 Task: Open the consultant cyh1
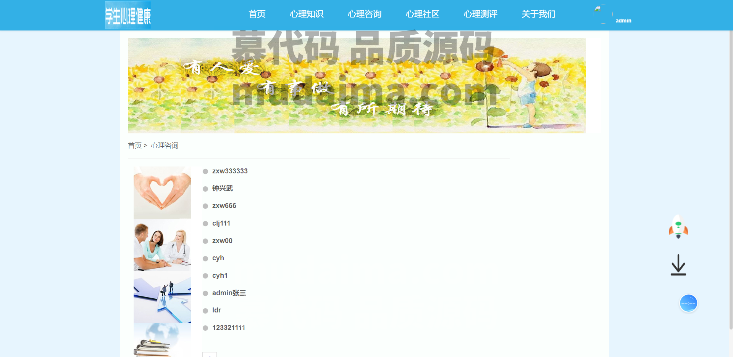pyautogui.click(x=220, y=275)
